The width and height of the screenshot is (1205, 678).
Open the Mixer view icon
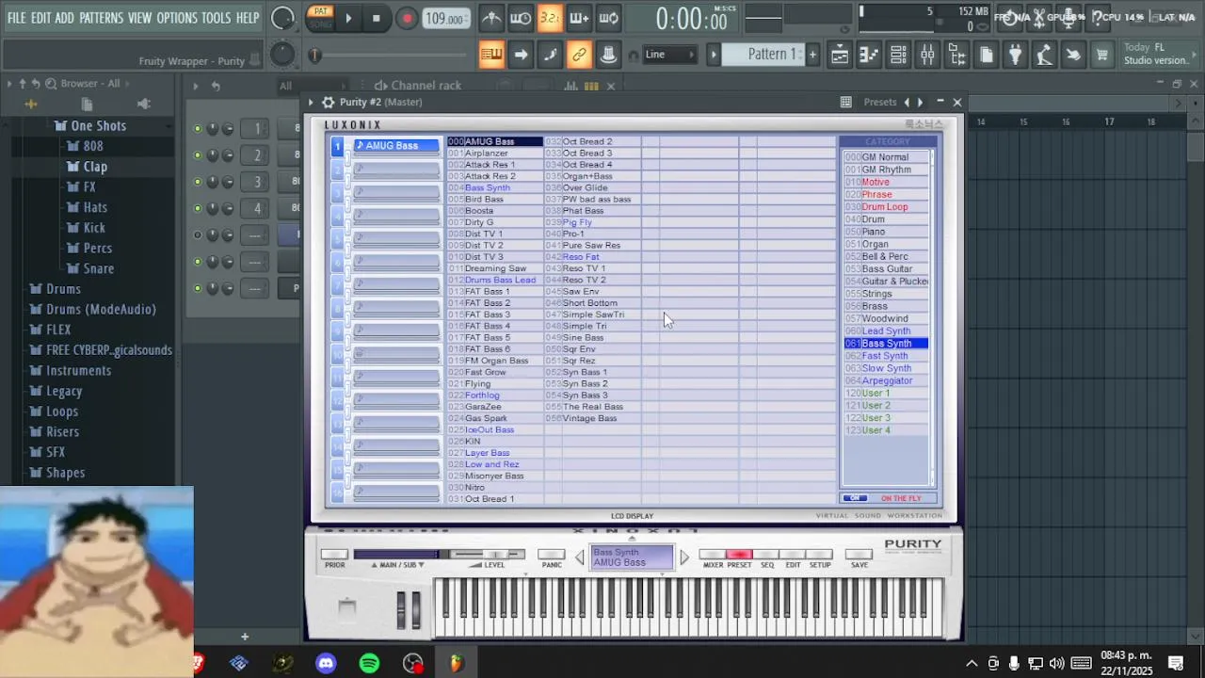[x=927, y=55]
